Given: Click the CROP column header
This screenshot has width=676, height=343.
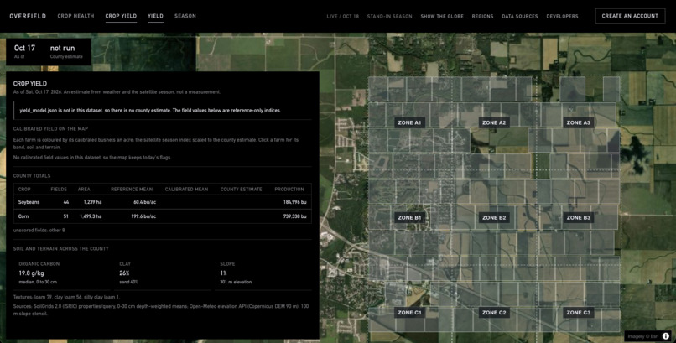Looking at the screenshot, I should click(24, 190).
